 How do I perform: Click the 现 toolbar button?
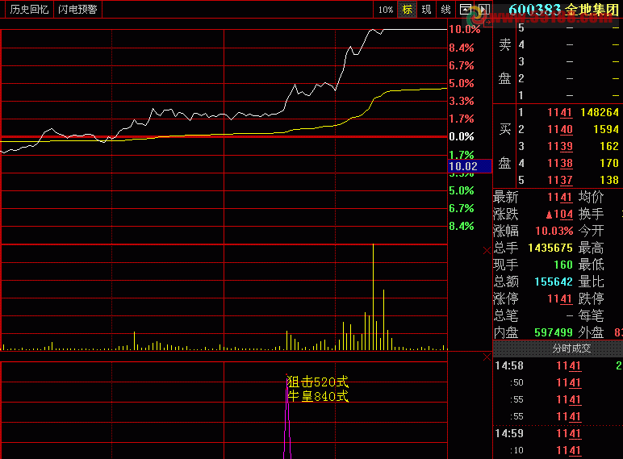click(x=426, y=10)
